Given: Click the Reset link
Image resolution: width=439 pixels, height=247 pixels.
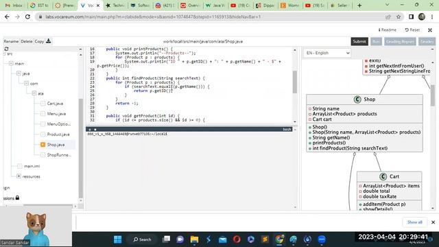Looking at the screenshot, I should [412, 30].
